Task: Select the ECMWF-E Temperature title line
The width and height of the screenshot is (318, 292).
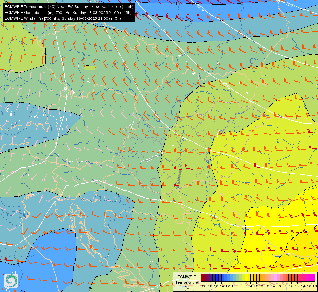Action: [x=69, y=7]
